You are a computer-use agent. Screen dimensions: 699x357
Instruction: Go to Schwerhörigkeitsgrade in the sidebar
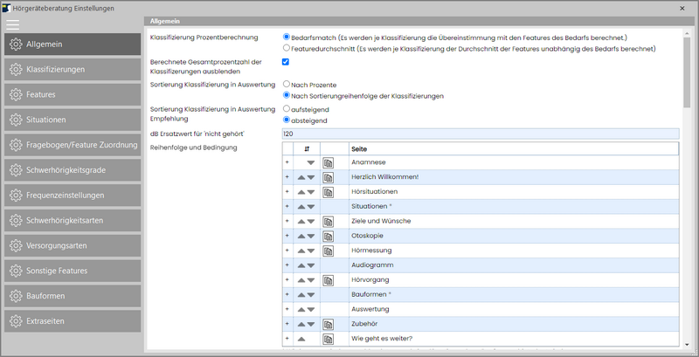click(72, 170)
